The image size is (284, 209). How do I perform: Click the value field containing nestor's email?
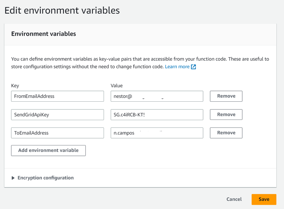[x=157, y=96]
